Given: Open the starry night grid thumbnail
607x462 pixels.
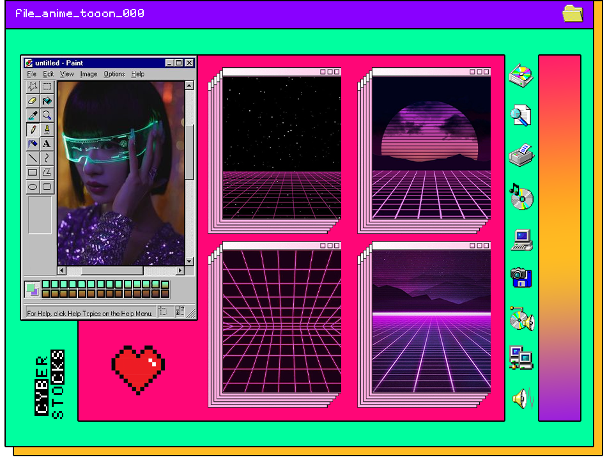Looking at the screenshot, I should point(282,148).
